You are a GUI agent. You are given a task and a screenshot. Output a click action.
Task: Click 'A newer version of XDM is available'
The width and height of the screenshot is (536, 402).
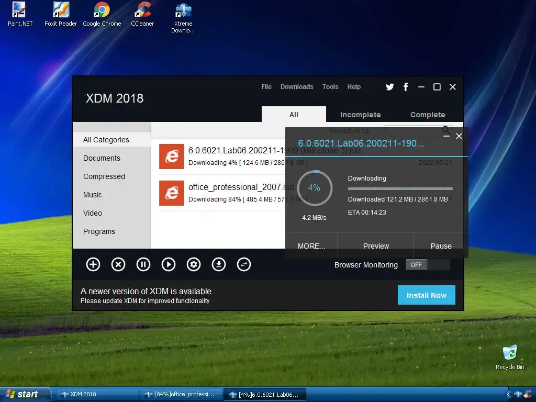[x=146, y=291]
